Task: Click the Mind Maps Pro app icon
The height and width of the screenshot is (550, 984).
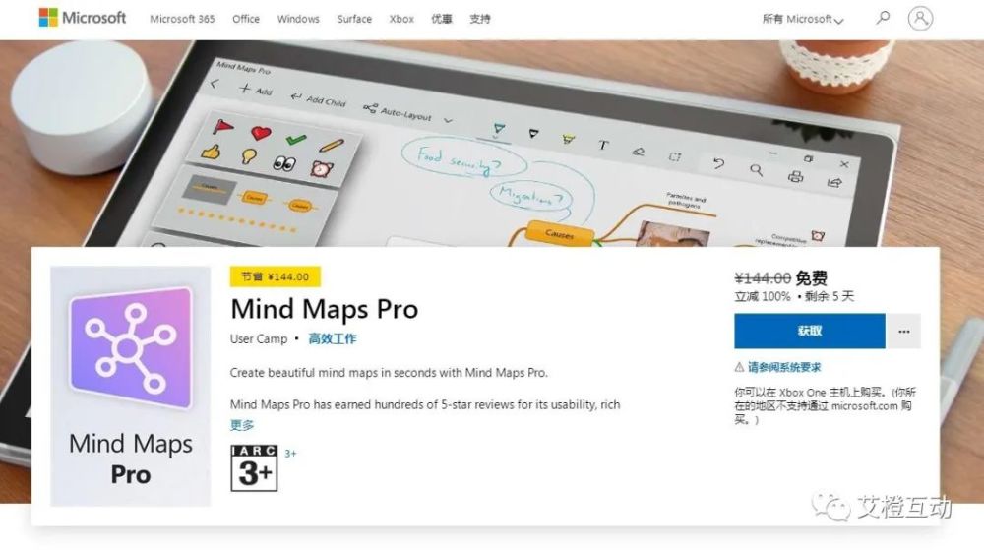Action: point(131,386)
